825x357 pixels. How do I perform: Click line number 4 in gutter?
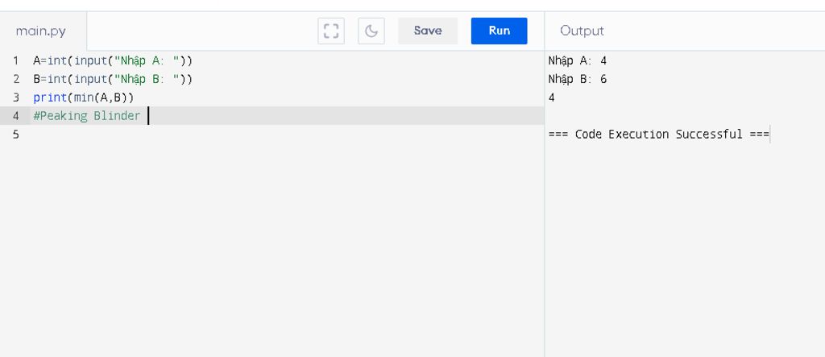(16, 116)
